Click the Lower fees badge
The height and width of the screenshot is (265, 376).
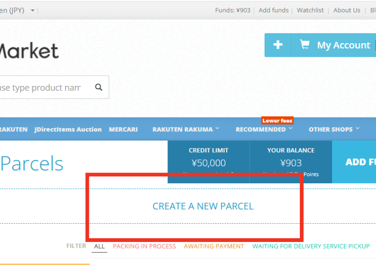click(x=277, y=121)
